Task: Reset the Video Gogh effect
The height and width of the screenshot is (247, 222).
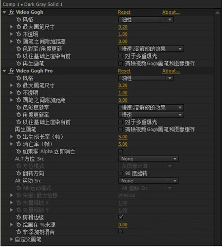Action: 124,12
